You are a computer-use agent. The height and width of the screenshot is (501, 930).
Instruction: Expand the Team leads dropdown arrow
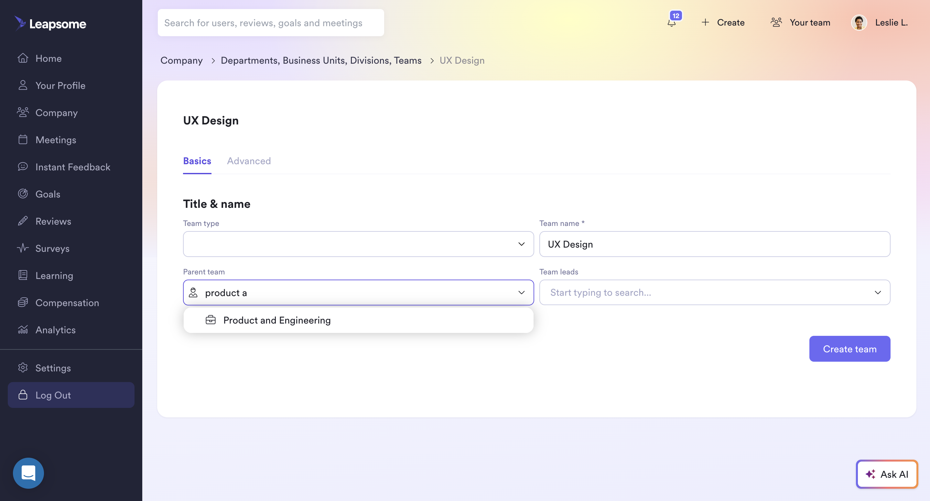click(878, 293)
